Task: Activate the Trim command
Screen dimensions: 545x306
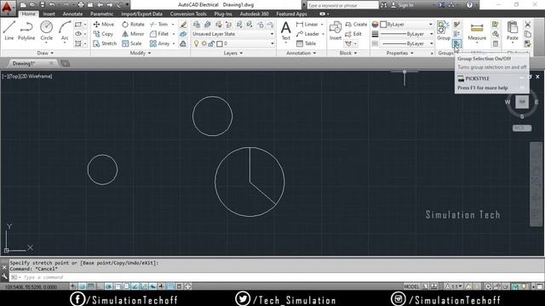Action: tap(159, 25)
